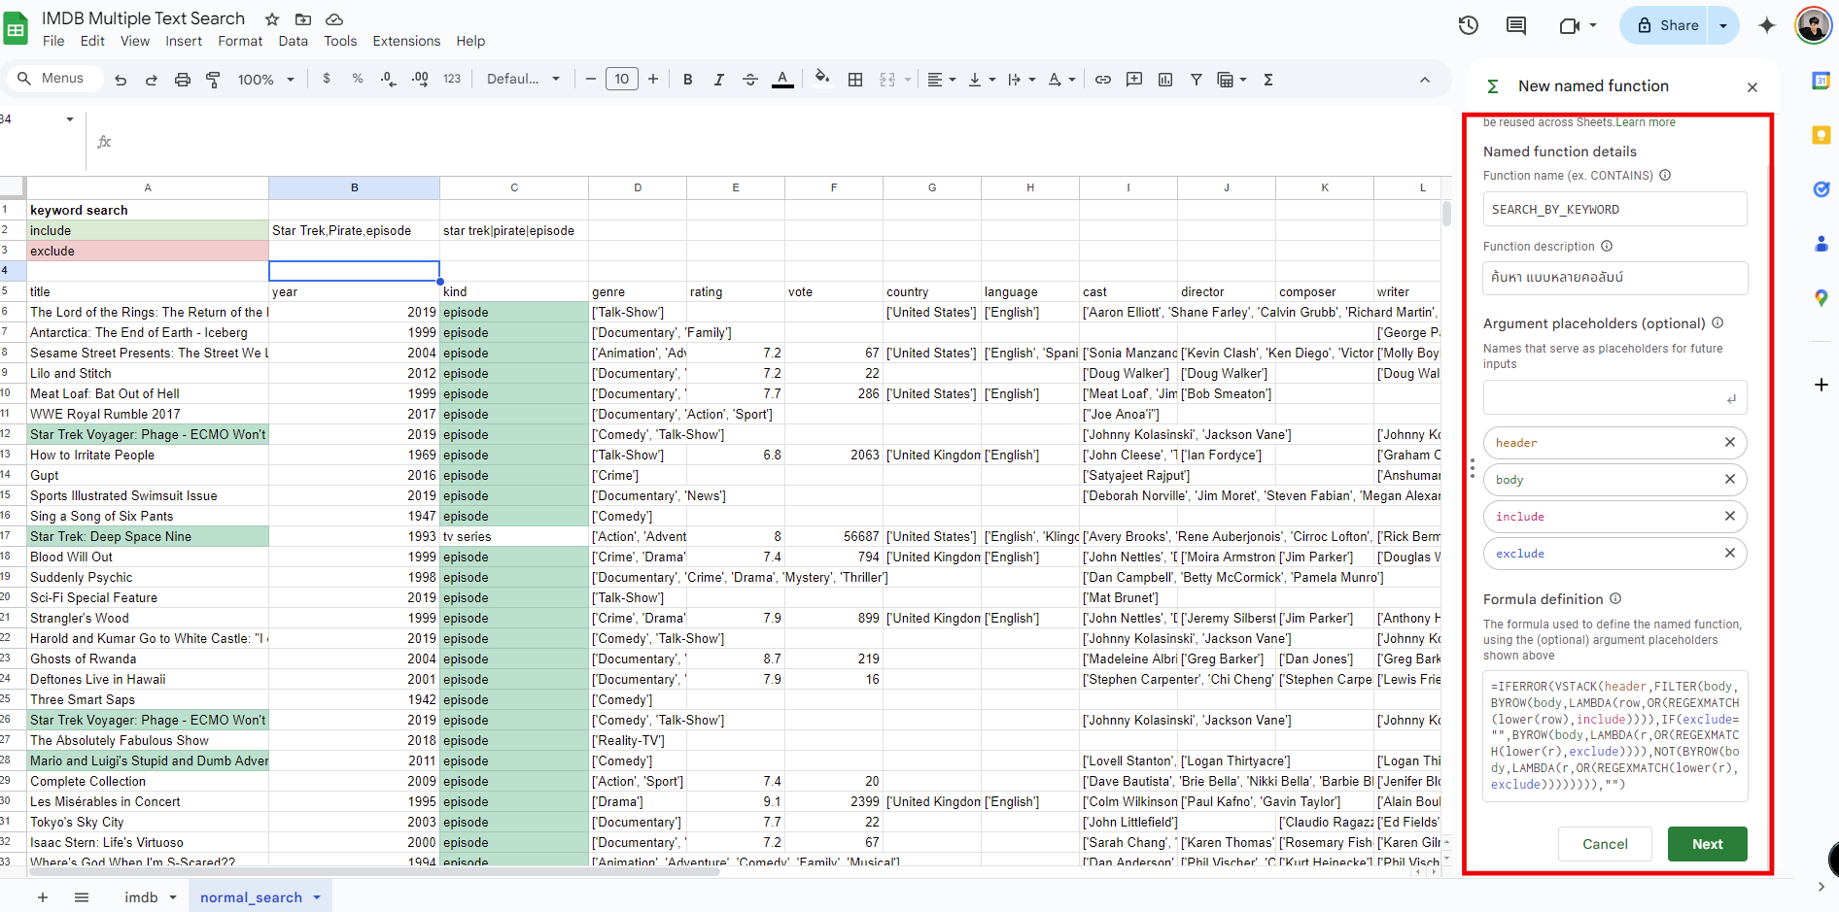Open the Format menu
Screen dimensions: 1839x912
coord(240,41)
